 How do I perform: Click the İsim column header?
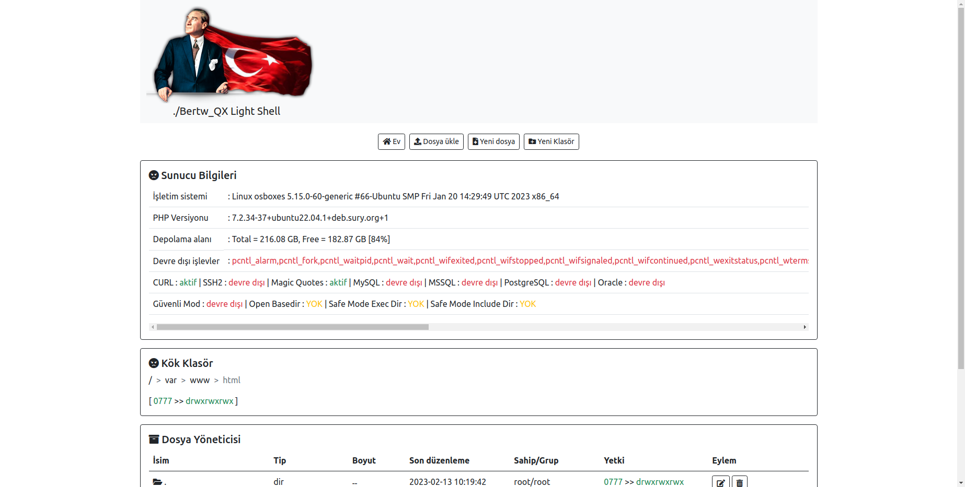pyautogui.click(x=161, y=460)
